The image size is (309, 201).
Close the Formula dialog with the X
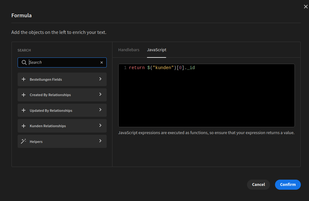point(306,7)
